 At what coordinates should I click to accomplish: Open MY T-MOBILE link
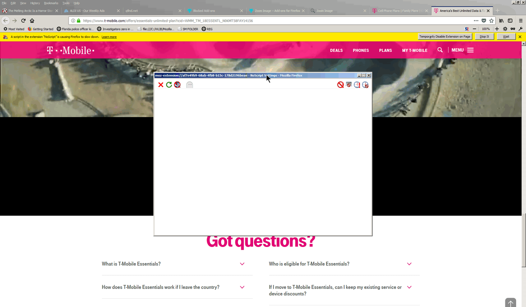point(415,51)
